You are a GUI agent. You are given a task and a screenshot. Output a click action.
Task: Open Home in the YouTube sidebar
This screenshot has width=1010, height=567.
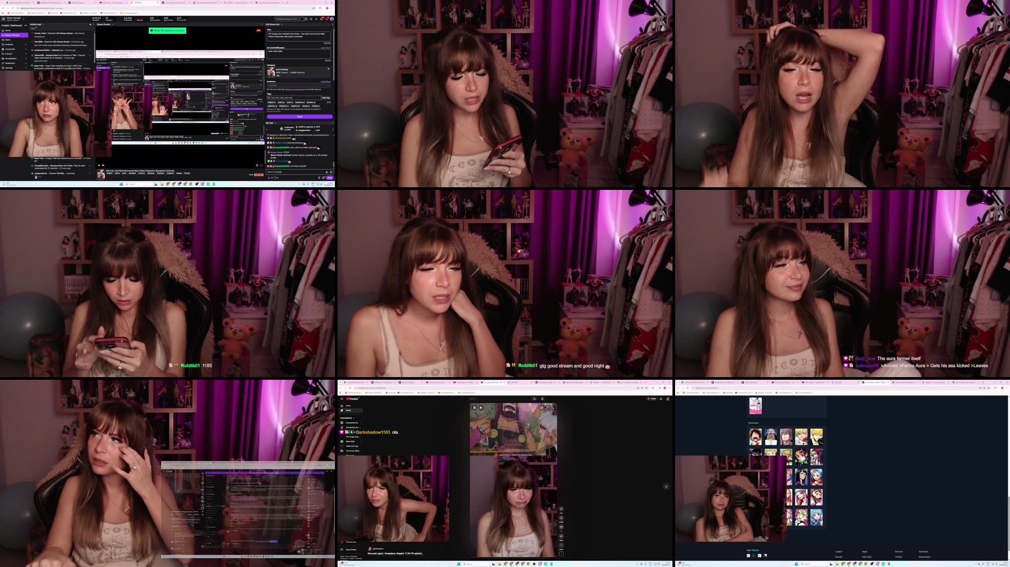[x=351, y=406]
